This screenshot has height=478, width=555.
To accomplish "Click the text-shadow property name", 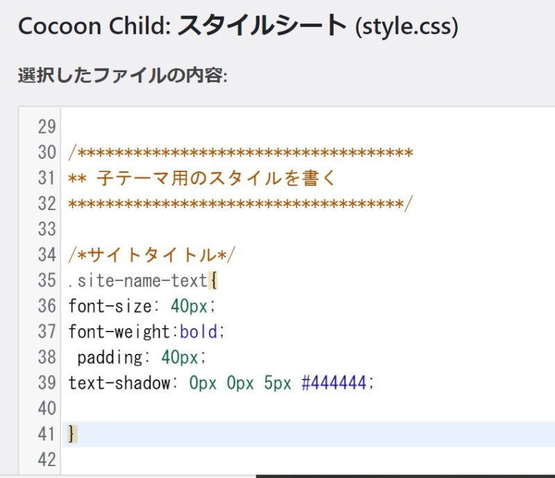I will tap(119, 383).
